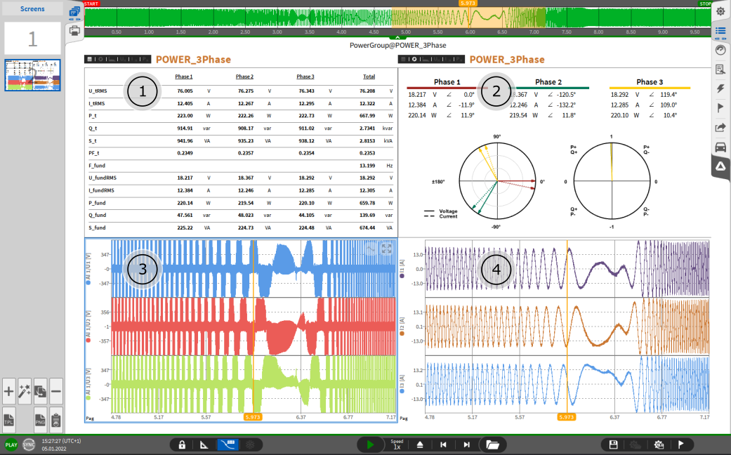Collapse the overview bar chevron
The height and width of the screenshot is (455, 731).
[397, 38]
